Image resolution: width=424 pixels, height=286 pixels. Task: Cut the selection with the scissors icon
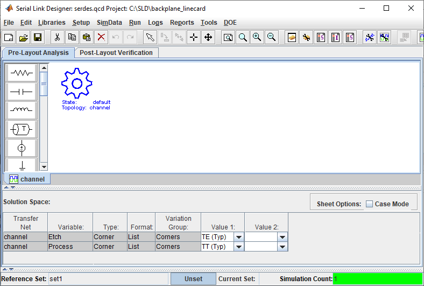[x=58, y=37]
